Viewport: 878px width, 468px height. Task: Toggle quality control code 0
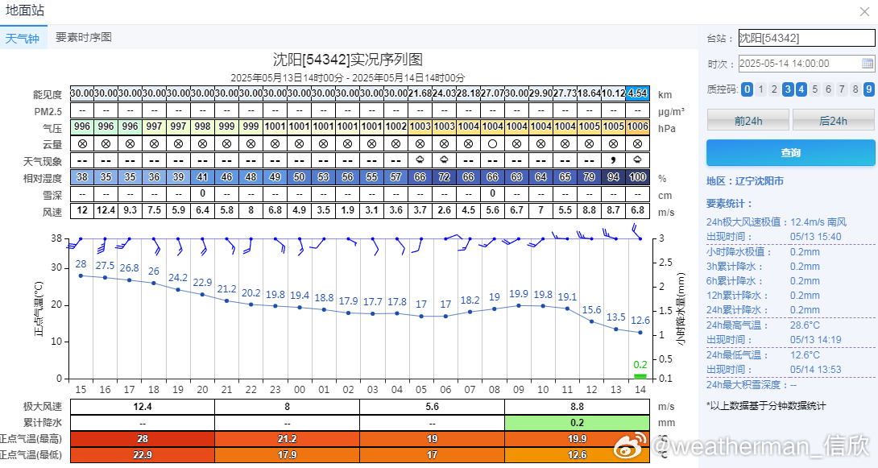point(747,89)
